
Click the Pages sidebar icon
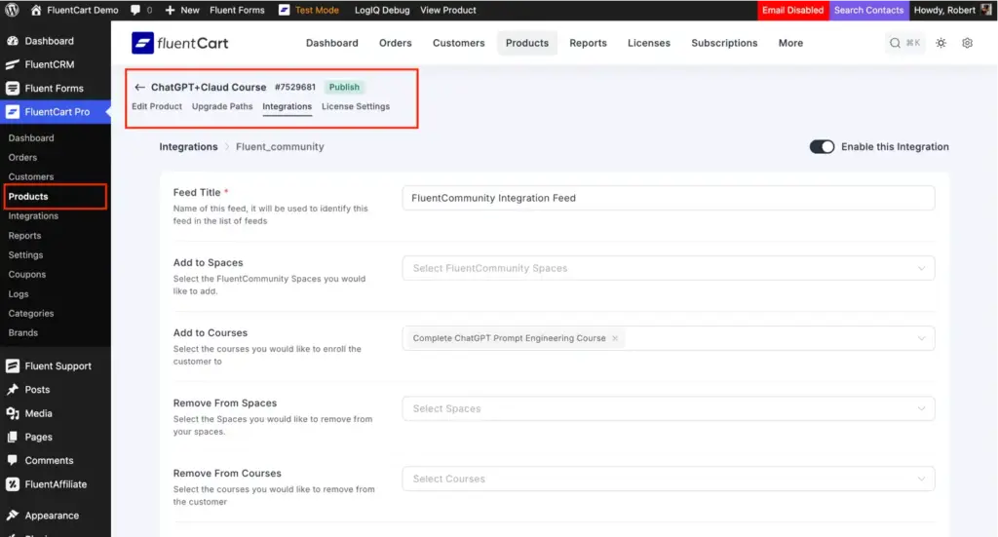12,438
